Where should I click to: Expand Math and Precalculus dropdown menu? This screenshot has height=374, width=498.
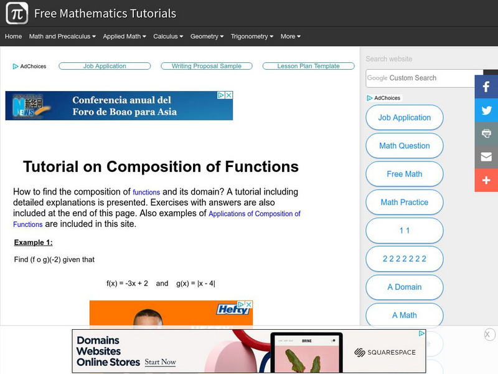pos(62,36)
